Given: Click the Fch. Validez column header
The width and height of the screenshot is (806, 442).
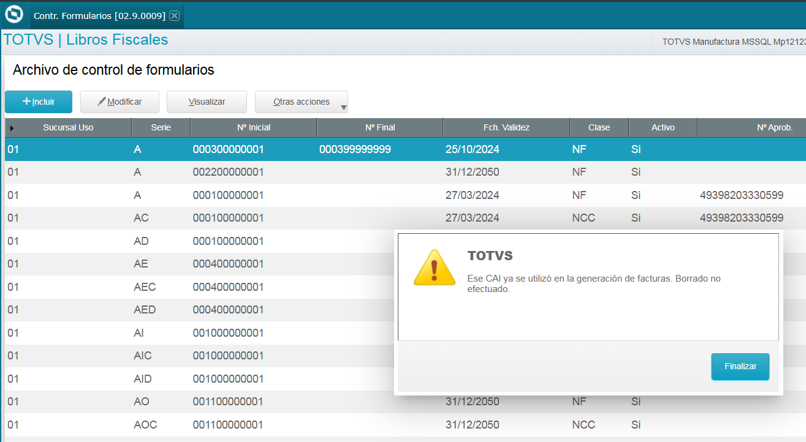Looking at the screenshot, I should coord(506,128).
